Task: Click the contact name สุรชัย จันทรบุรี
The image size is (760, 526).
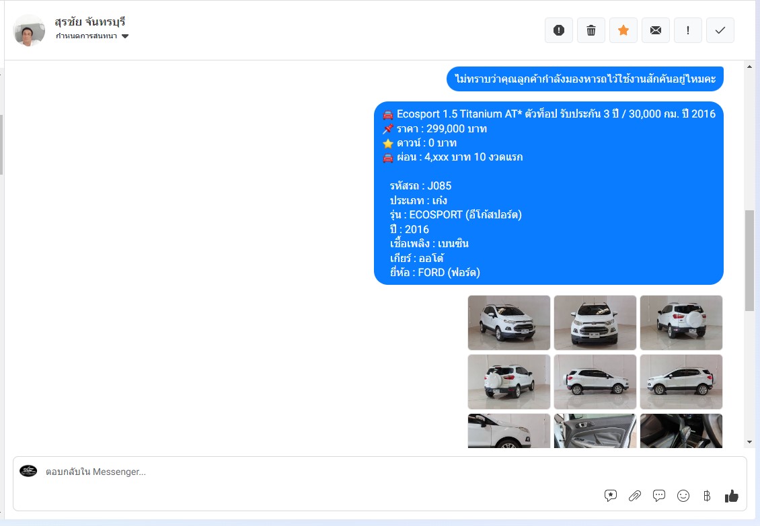Action: tap(90, 21)
